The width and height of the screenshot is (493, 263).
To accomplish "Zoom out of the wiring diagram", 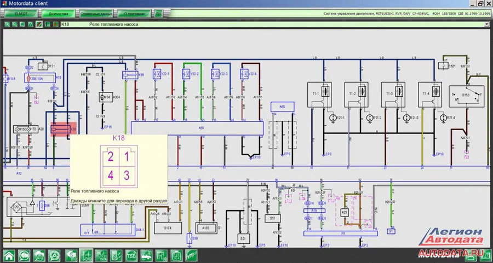I will pos(14,24).
